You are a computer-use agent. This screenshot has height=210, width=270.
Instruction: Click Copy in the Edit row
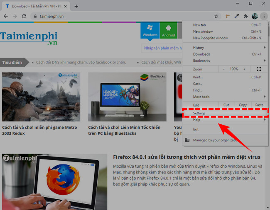(243, 105)
